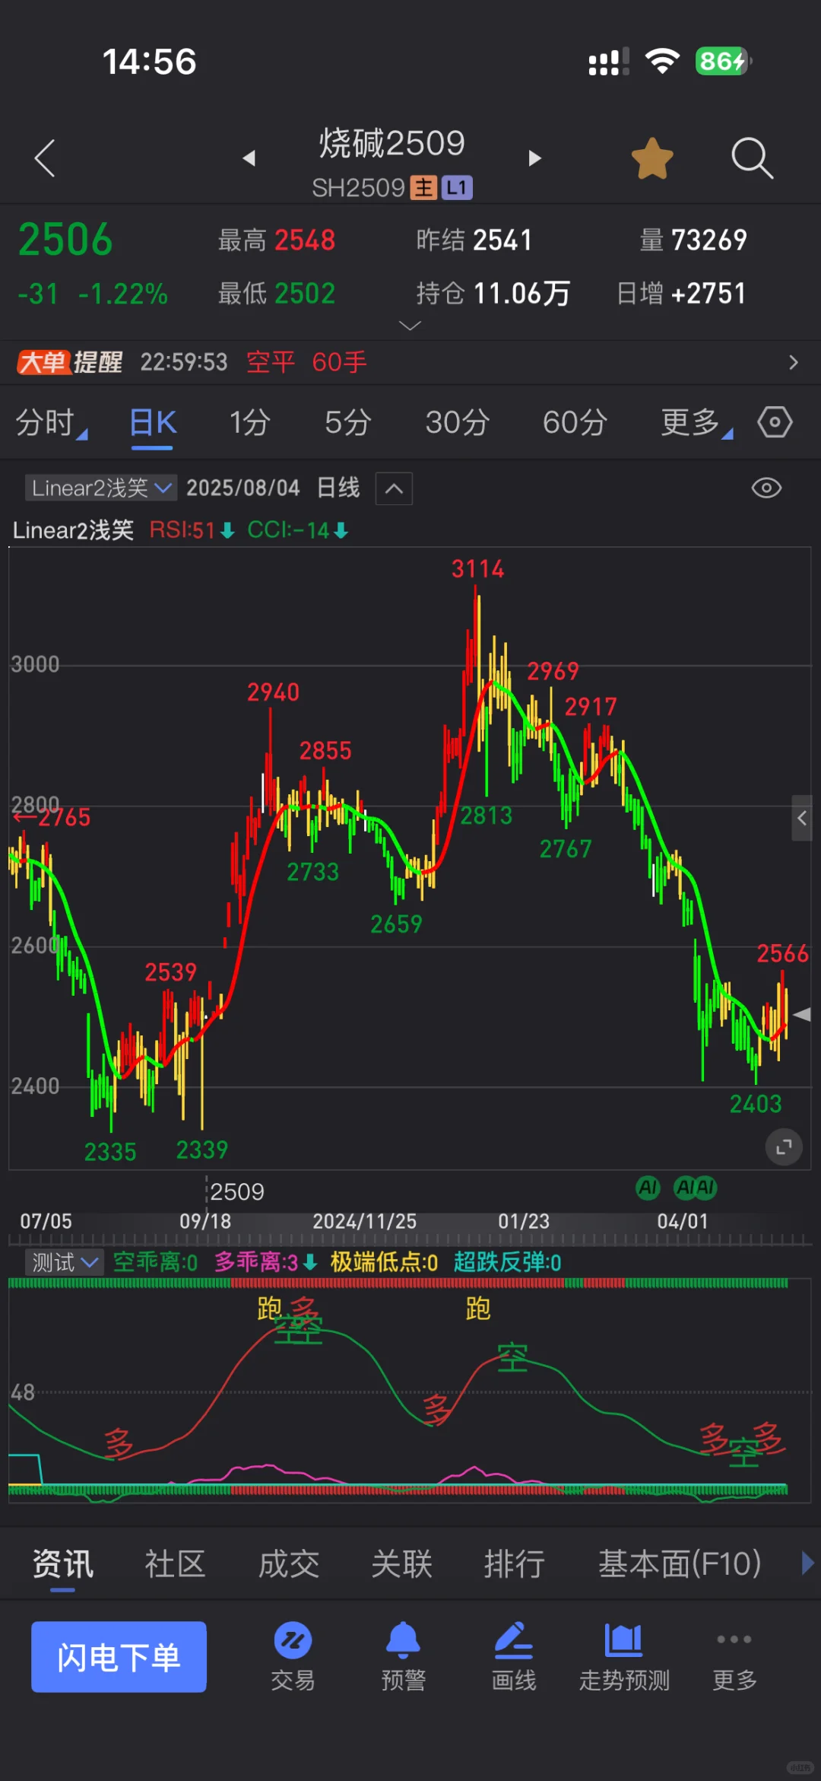Open the 成交 tab

(x=289, y=1564)
